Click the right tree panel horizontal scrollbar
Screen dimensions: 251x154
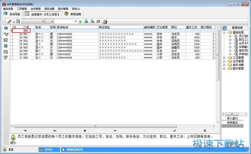click(x=232, y=114)
